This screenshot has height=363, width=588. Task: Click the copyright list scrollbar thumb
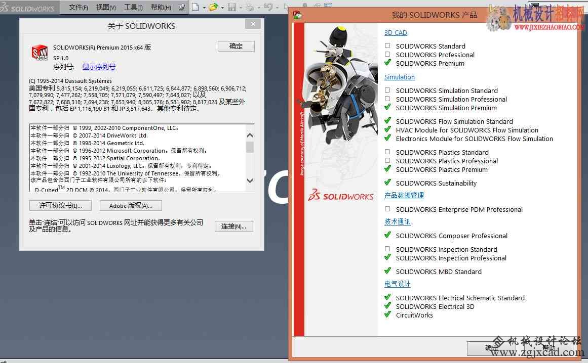[250, 147]
